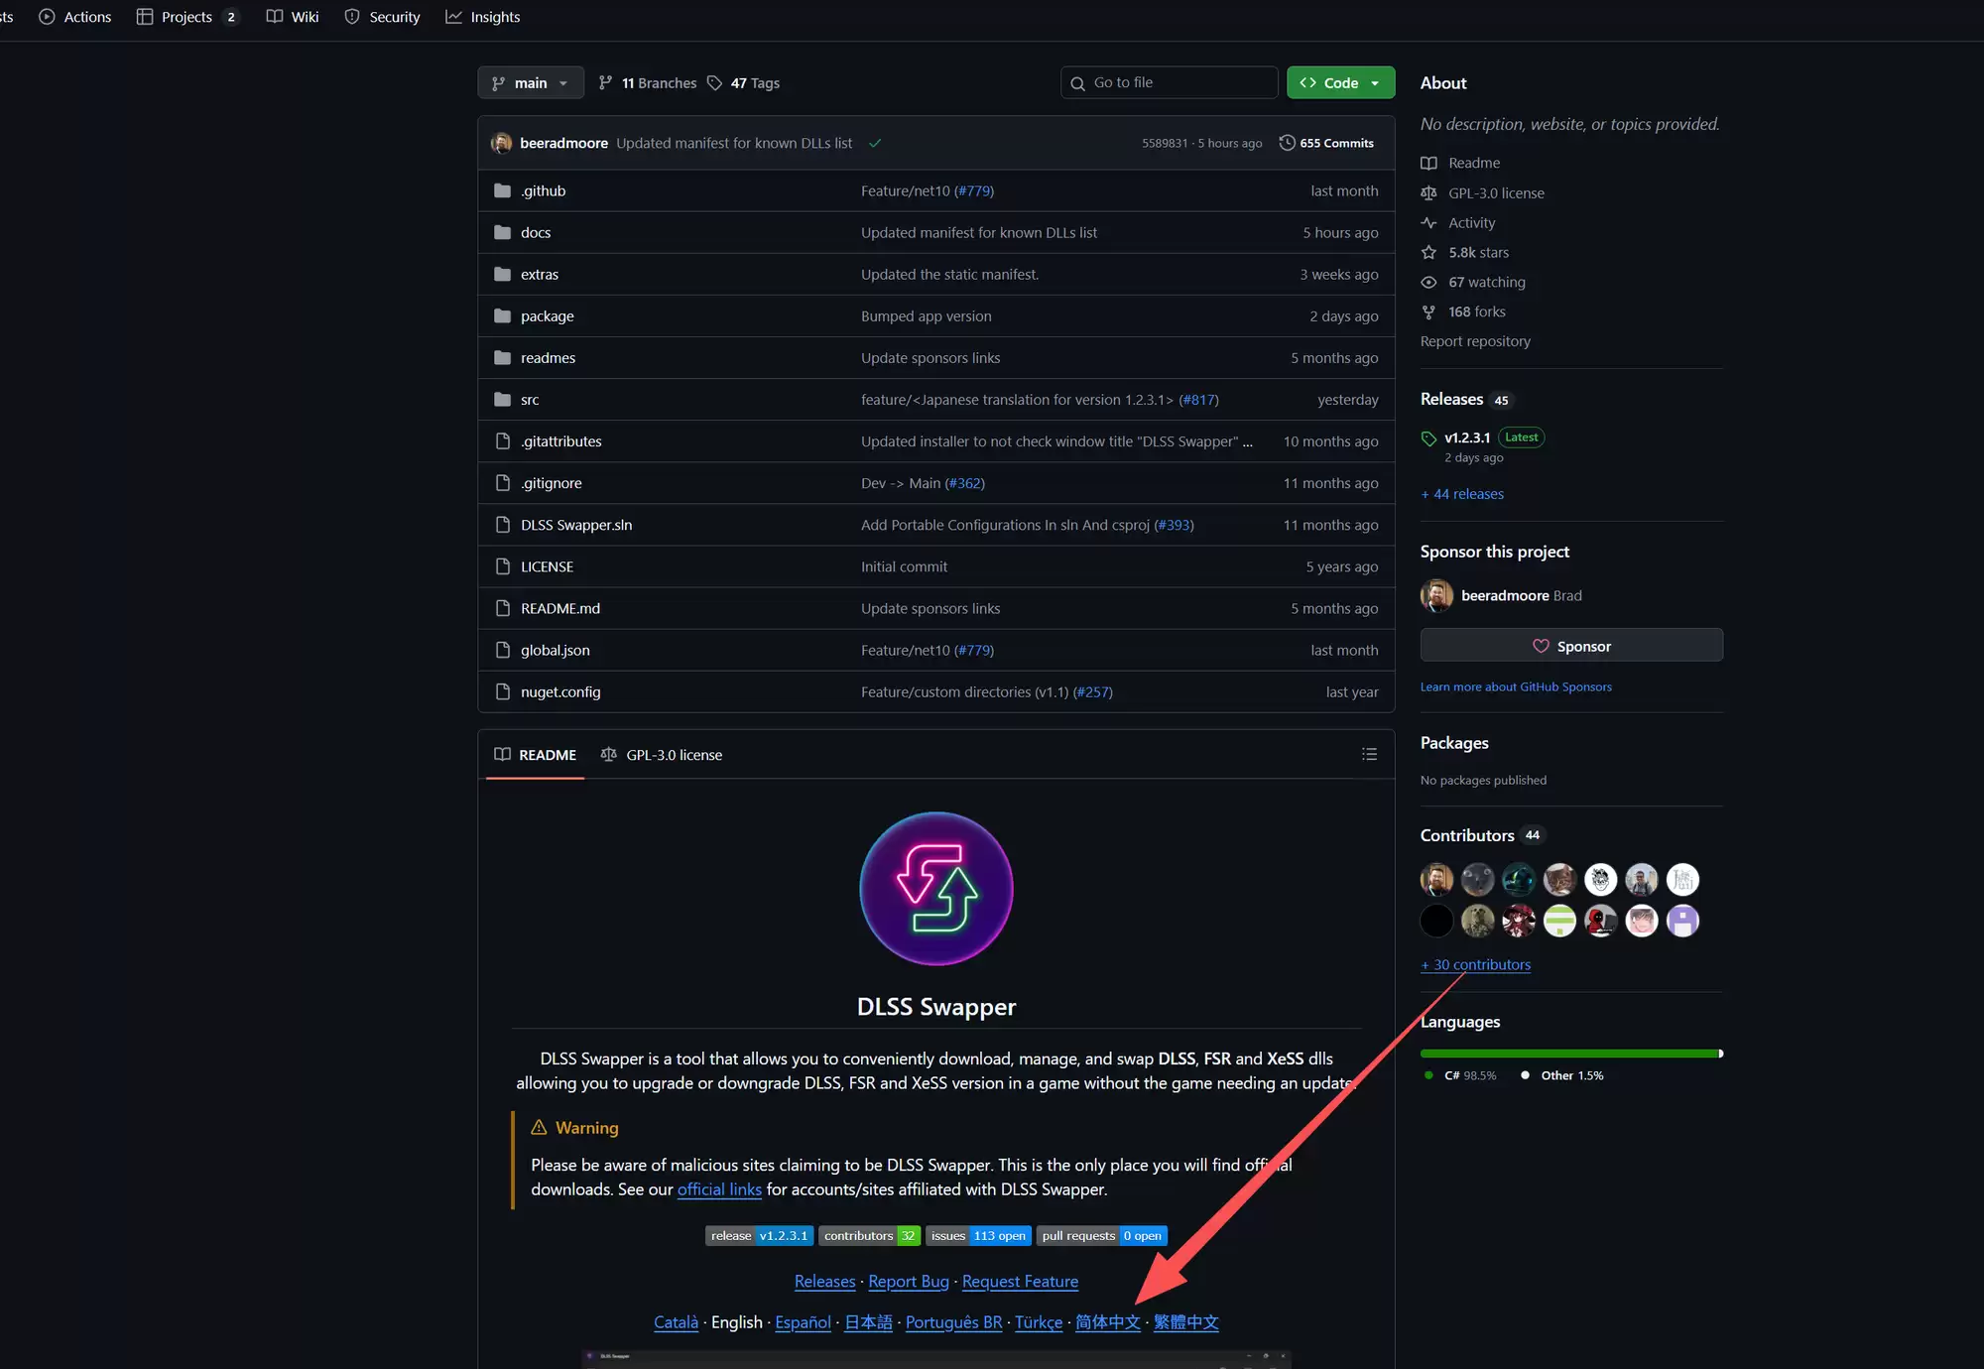1984x1369 pixels.
Task: Click the green C# languages bar
Action: coord(1567,1054)
